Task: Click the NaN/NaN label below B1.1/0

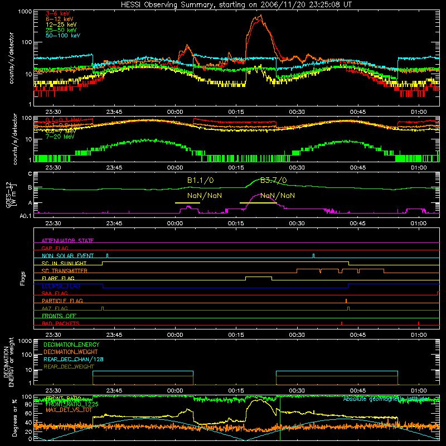Action: 205,196
